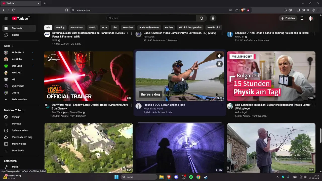
Task: Focus the Suchen search field
Action: [x=151, y=18]
